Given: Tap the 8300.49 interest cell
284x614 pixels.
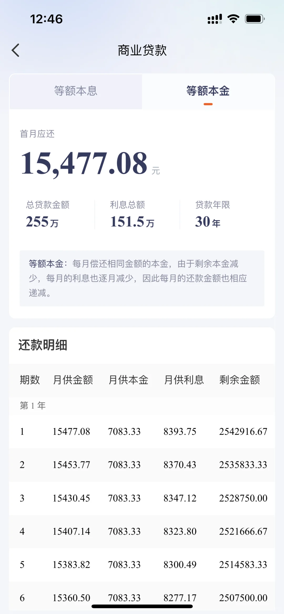Looking at the screenshot, I should 180,565.
